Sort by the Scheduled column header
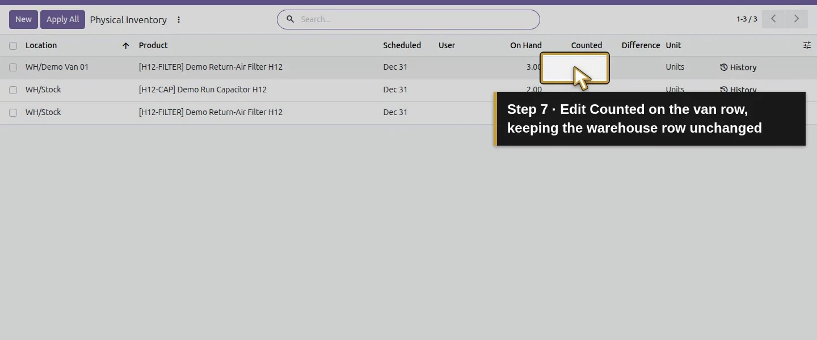 point(402,45)
